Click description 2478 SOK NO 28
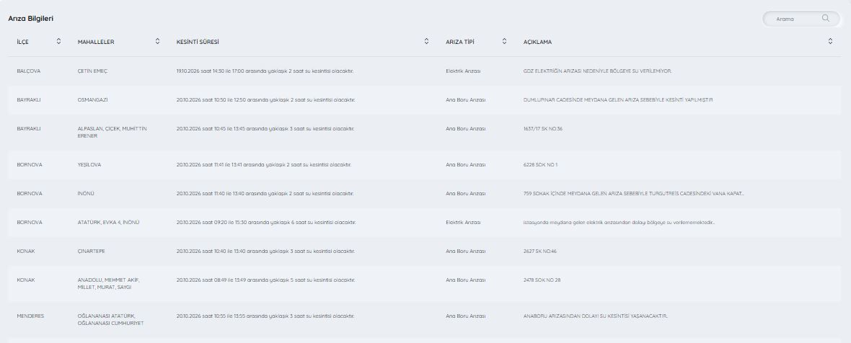Screen dimensions: 851x343 pyautogui.click(x=542, y=280)
